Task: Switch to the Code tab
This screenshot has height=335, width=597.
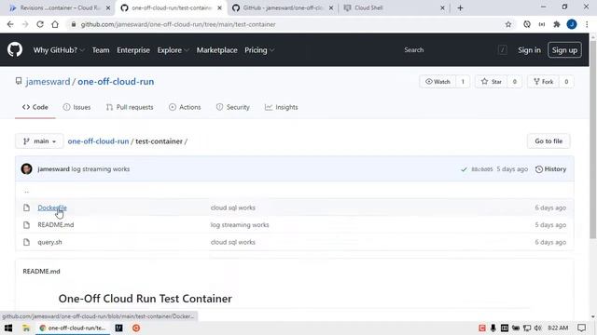Action: tap(35, 108)
